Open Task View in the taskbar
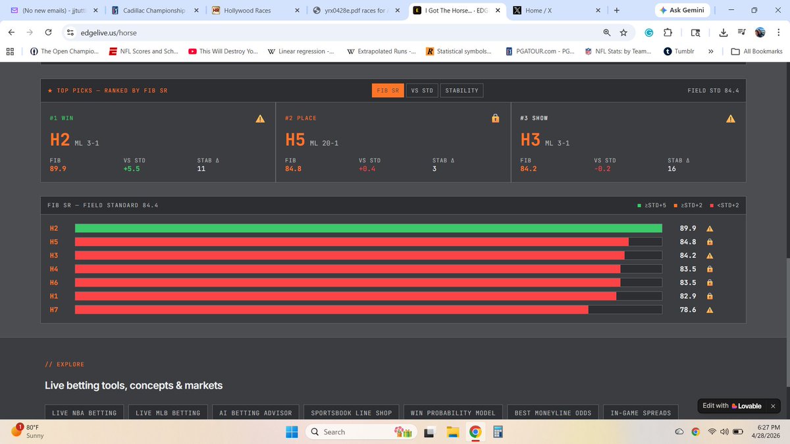Image resolution: width=790 pixels, height=444 pixels. [x=429, y=432]
